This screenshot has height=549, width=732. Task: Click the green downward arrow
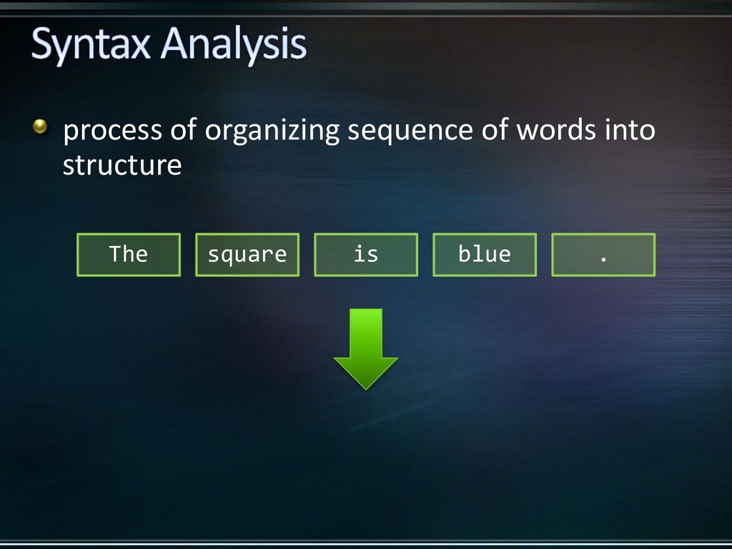tap(365, 349)
